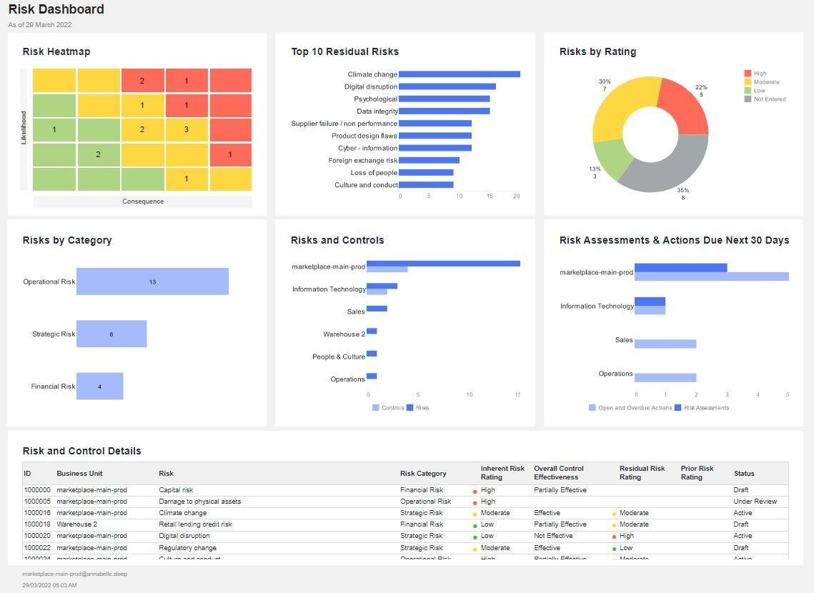Viewport: 814px width, 593px height.
Task: Click the People & Culture bar in Risks and Controls
Action: coord(372,354)
